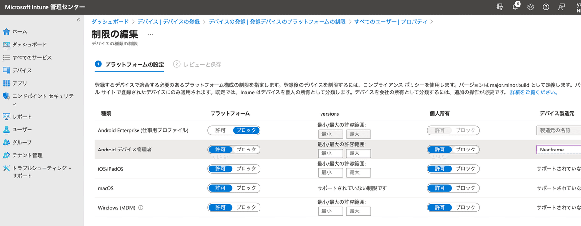Open テナント管理 in sidebar
This screenshot has width=581, height=226.
27,155
